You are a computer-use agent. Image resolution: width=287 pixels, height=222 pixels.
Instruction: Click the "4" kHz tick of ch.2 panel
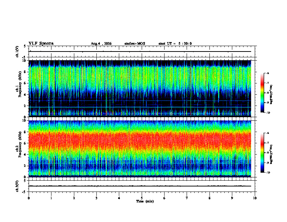point(25,155)
